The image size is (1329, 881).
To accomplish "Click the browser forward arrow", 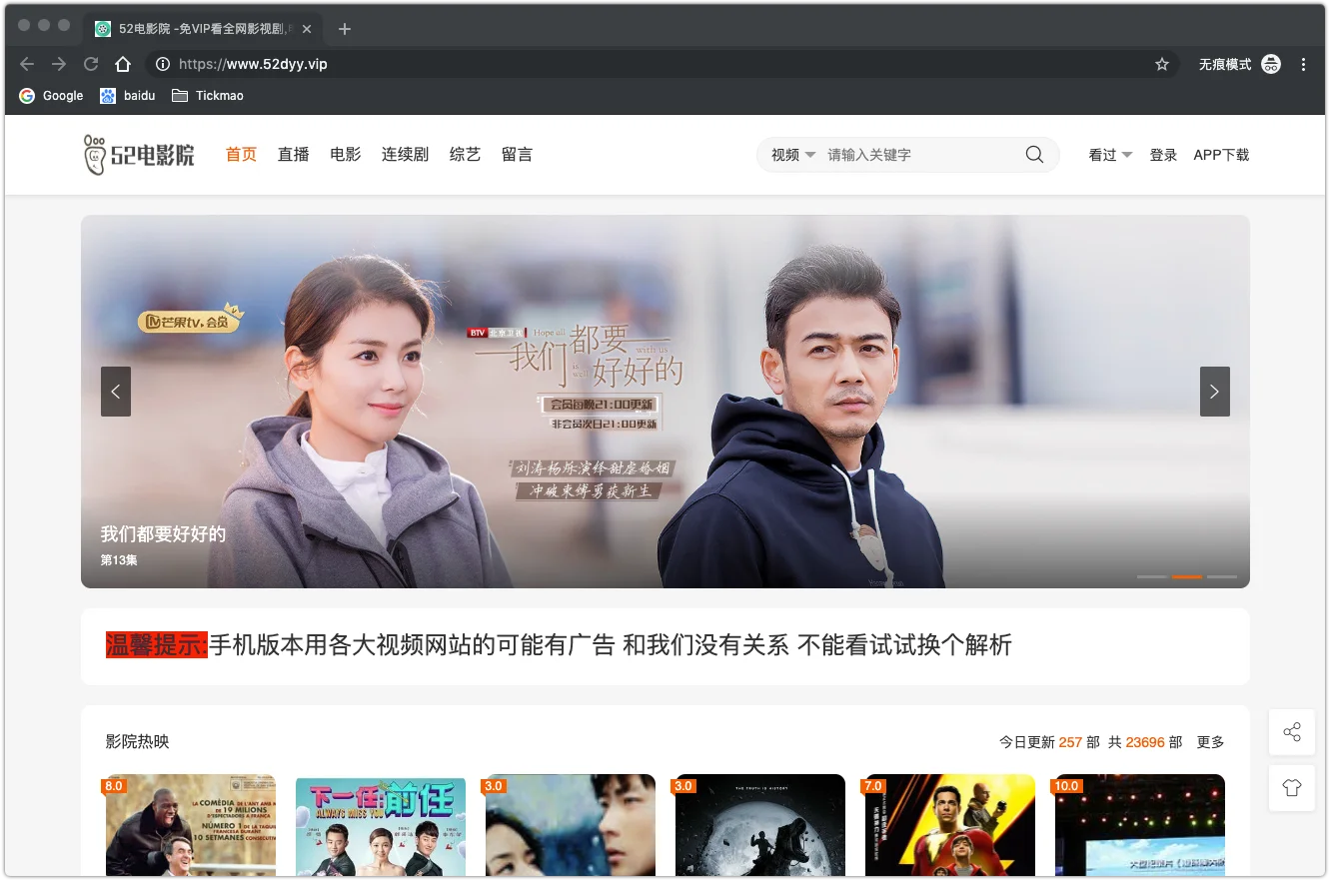I will pos(59,64).
